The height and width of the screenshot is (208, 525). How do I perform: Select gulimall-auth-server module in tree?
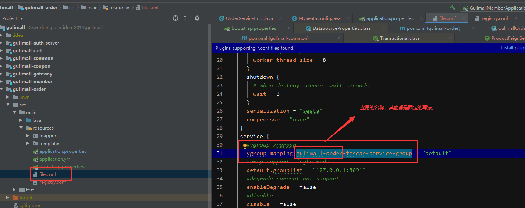36,43
